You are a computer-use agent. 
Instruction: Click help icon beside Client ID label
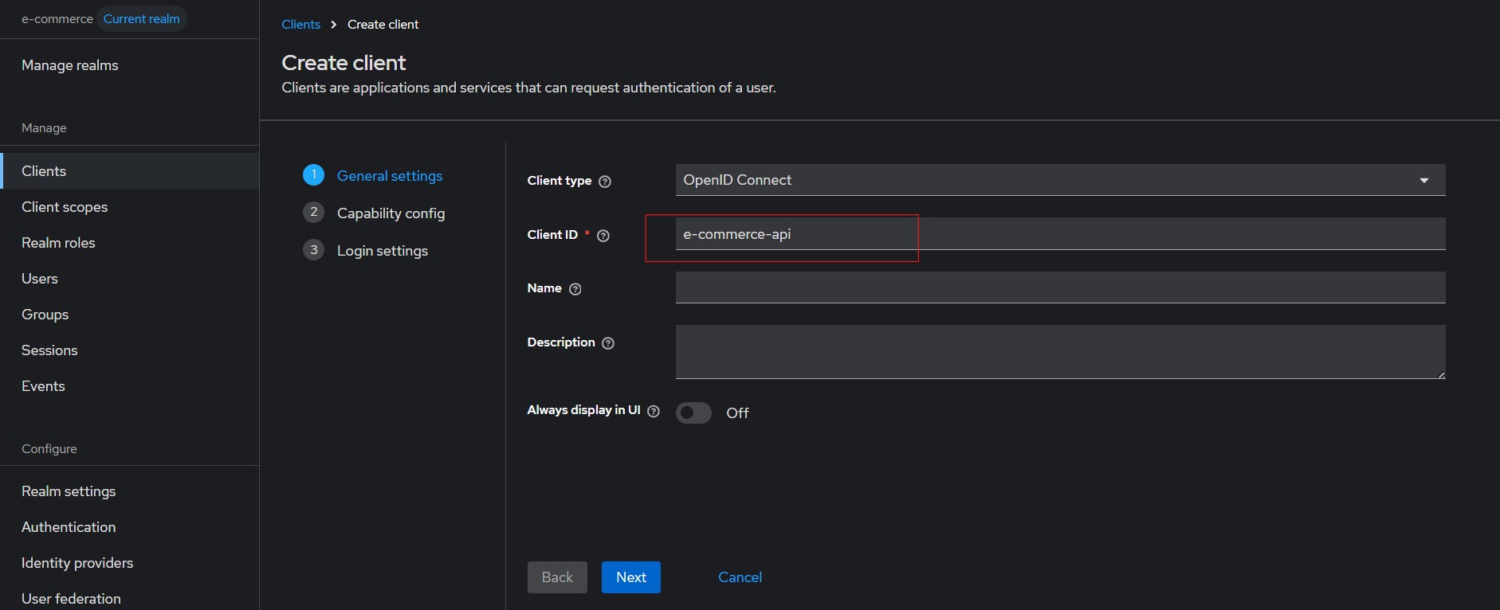click(x=603, y=236)
